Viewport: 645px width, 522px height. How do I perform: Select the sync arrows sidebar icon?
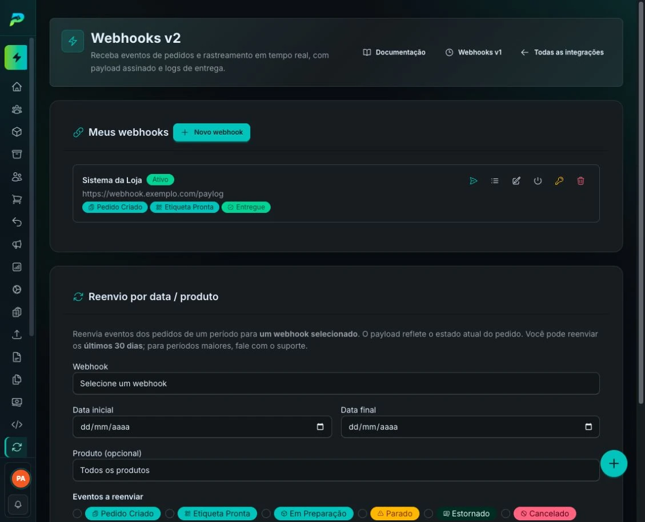(x=17, y=447)
